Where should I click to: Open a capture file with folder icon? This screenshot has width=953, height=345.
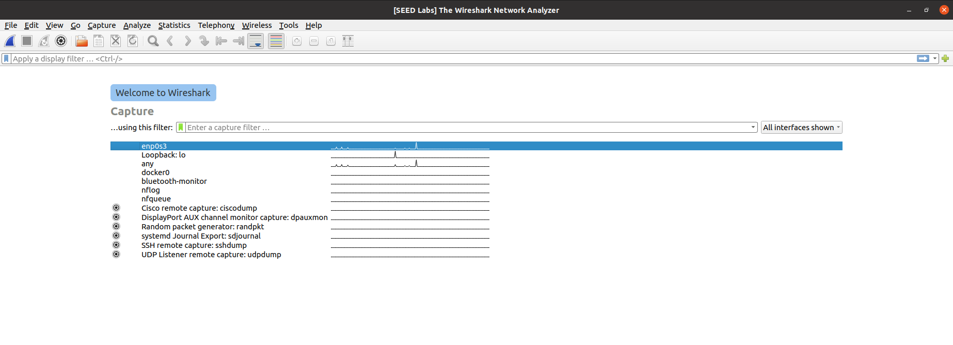click(x=81, y=41)
